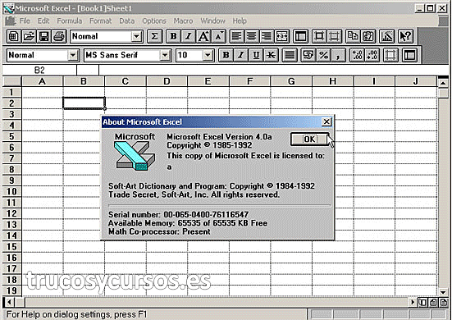This screenshot has width=452, height=320.
Task: Click the Justify alignment icon
Action: 290,55
